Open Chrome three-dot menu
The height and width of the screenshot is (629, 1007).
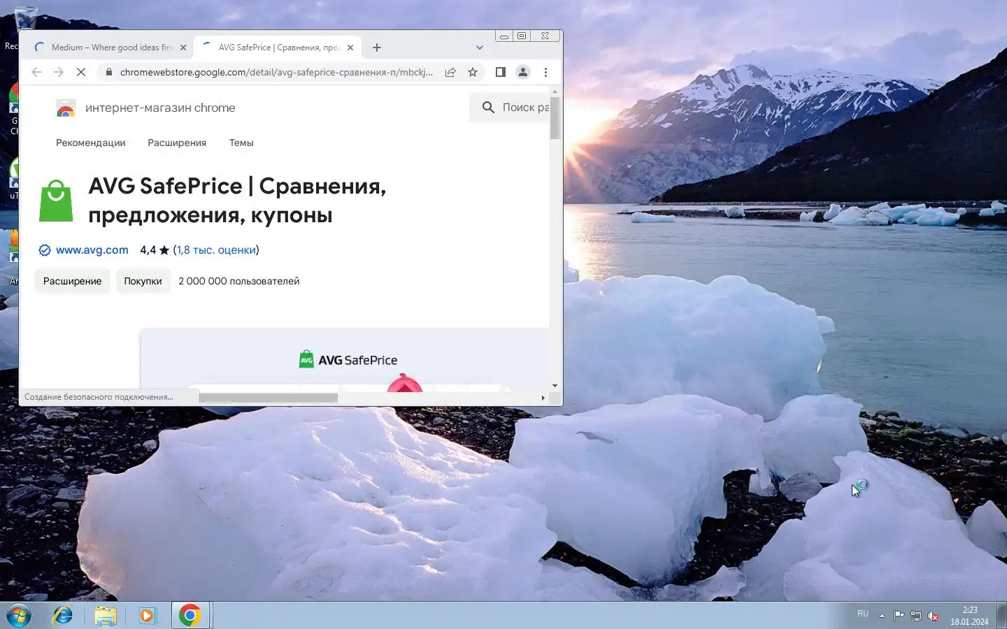pyautogui.click(x=545, y=72)
